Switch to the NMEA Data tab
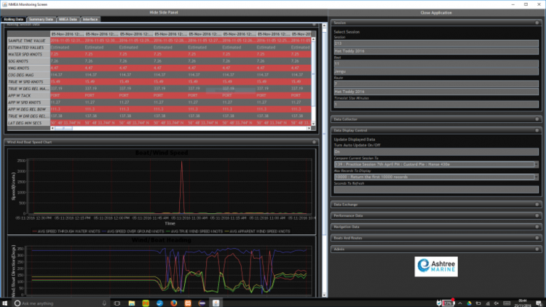The height and width of the screenshot is (307, 546). click(68, 19)
